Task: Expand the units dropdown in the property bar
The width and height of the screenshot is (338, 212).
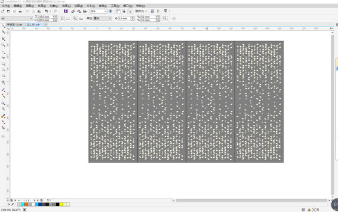Action: [x=102, y=18]
